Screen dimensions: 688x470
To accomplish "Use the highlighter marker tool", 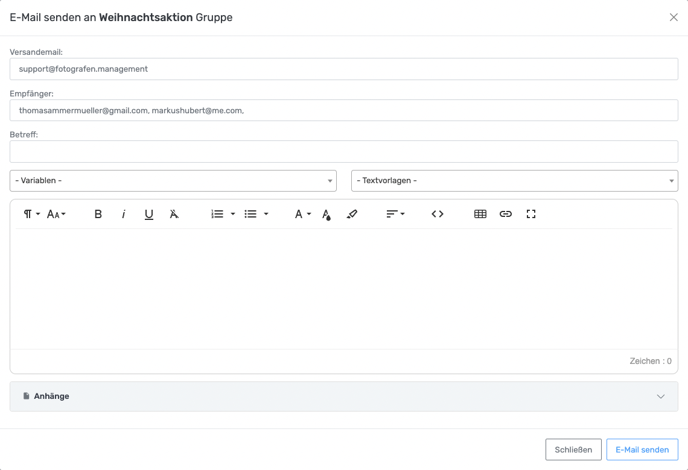I will pos(352,214).
